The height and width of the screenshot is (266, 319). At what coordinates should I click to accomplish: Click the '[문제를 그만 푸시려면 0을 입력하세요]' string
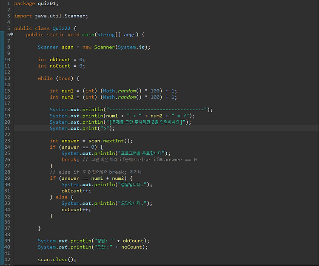[x=146, y=122]
